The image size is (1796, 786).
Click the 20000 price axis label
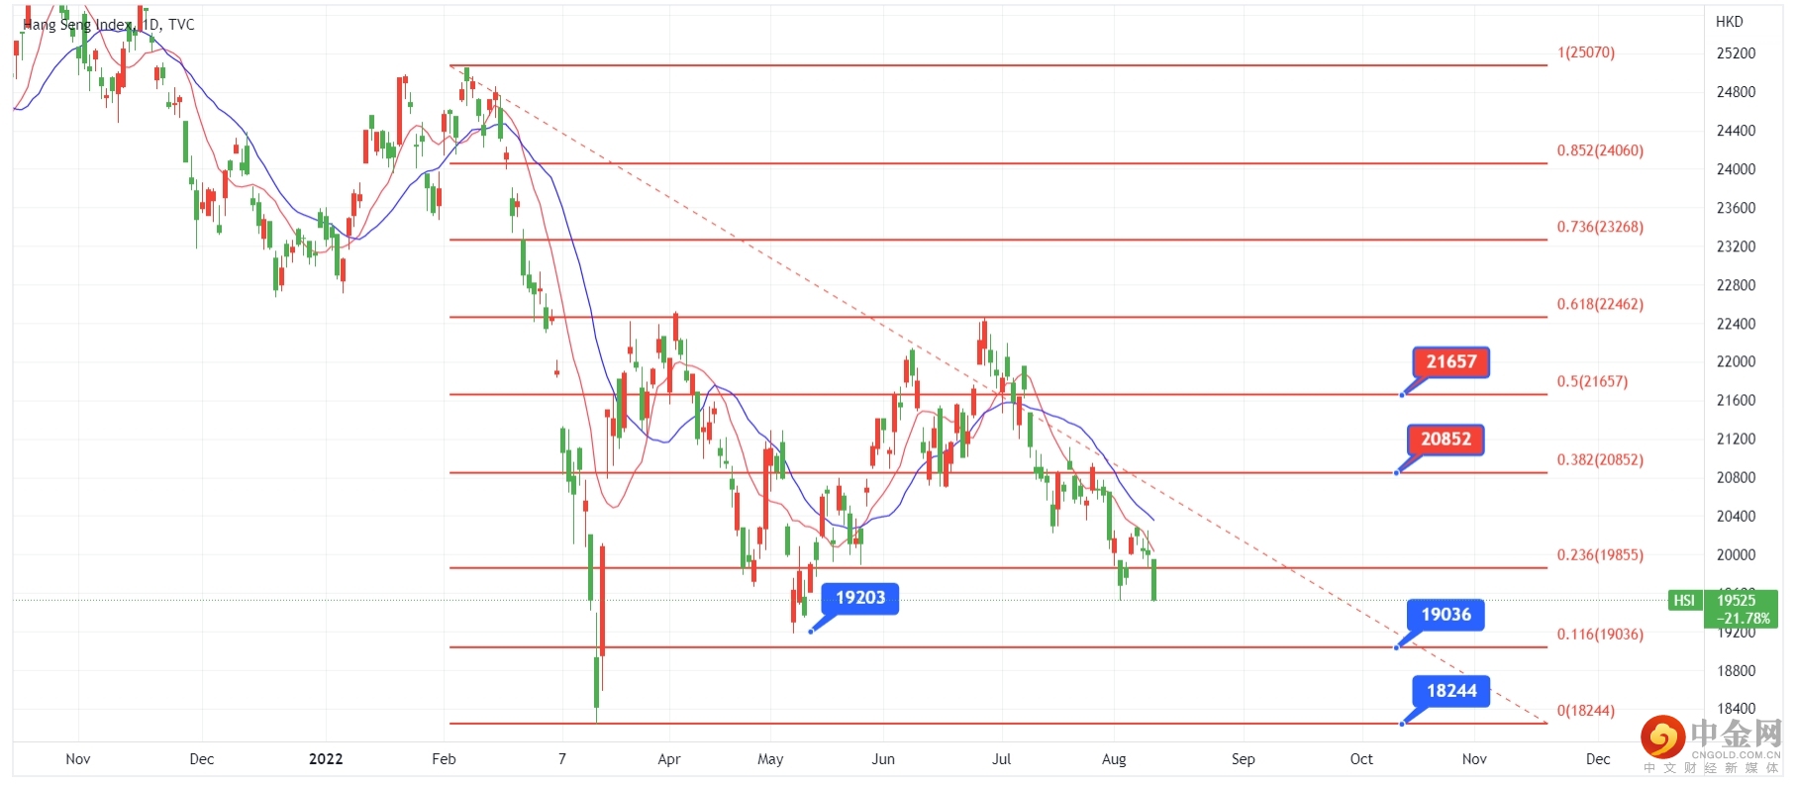[1736, 554]
